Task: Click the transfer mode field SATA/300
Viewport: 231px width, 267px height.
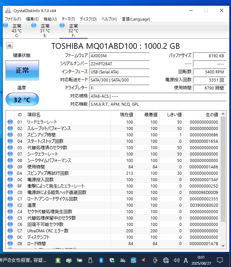Action: (119, 80)
